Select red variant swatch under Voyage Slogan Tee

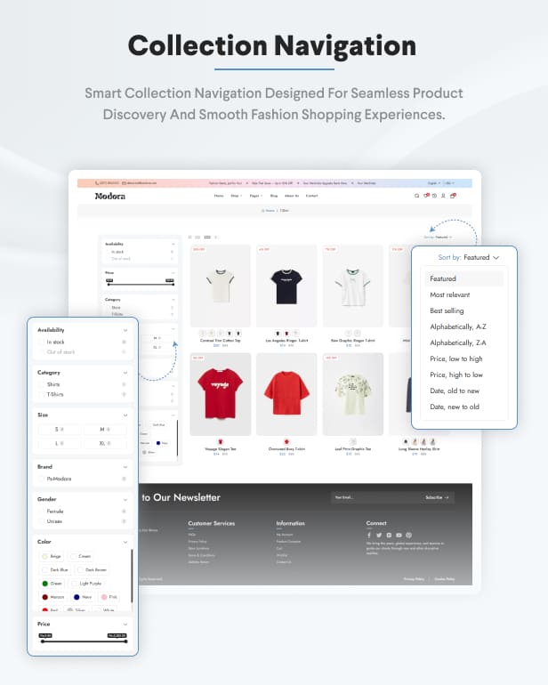click(221, 441)
